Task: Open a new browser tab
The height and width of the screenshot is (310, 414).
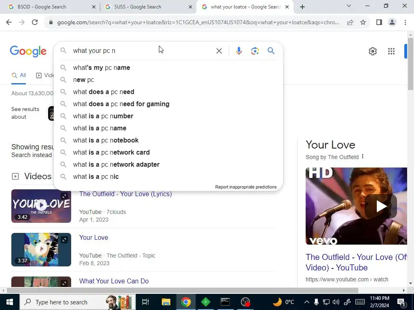Action: pos(302,7)
